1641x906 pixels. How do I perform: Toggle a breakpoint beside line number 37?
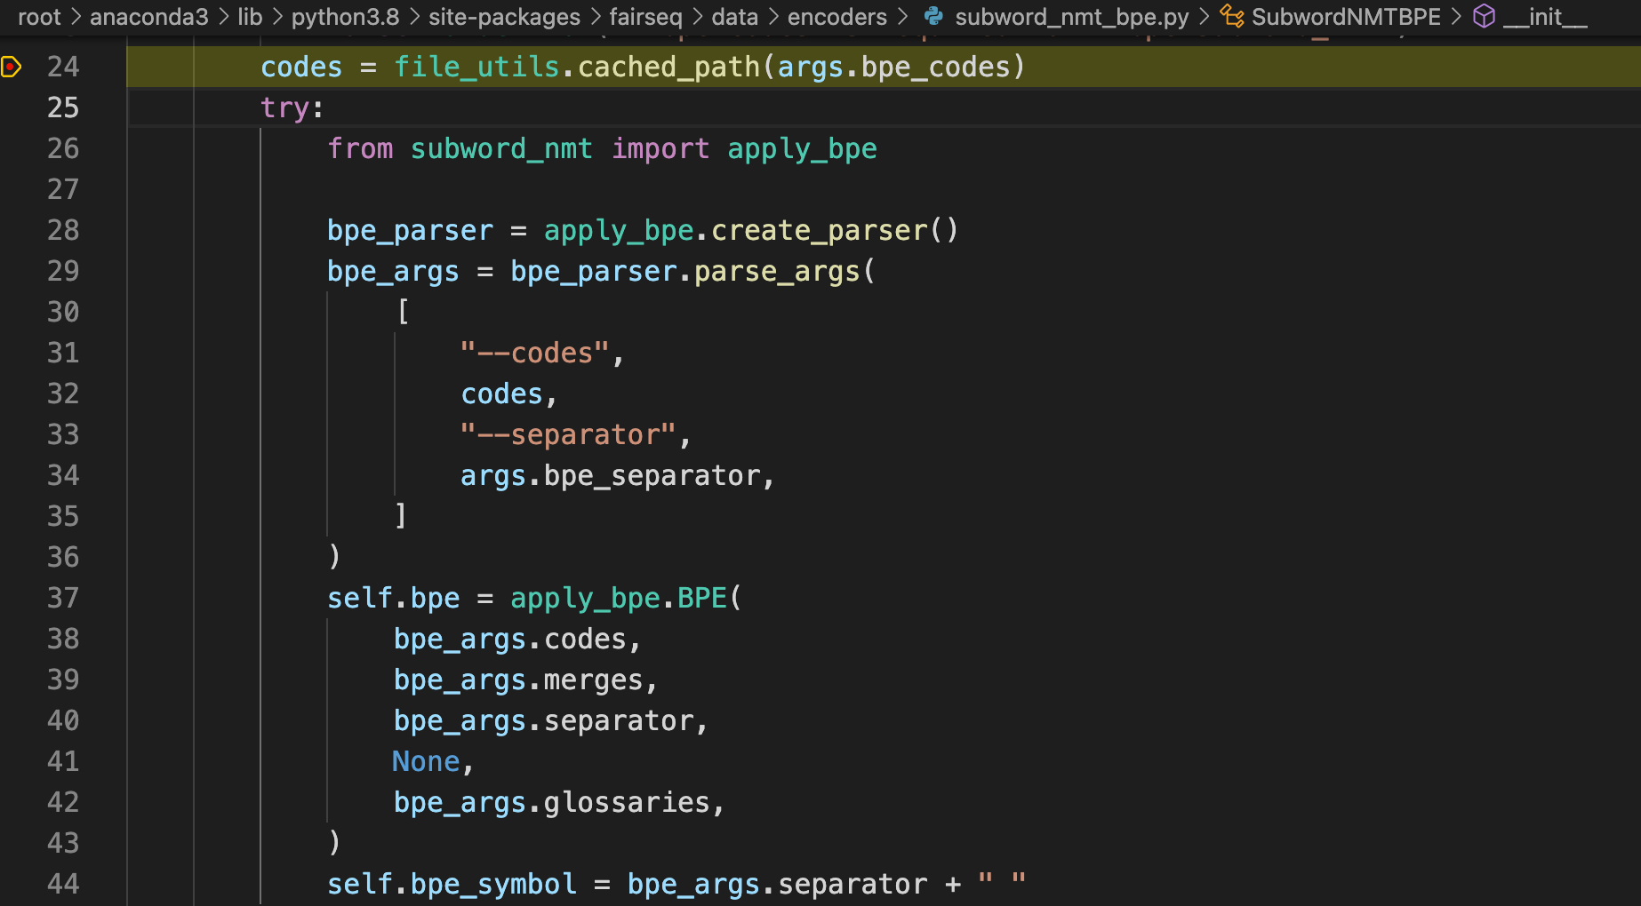point(12,598)
